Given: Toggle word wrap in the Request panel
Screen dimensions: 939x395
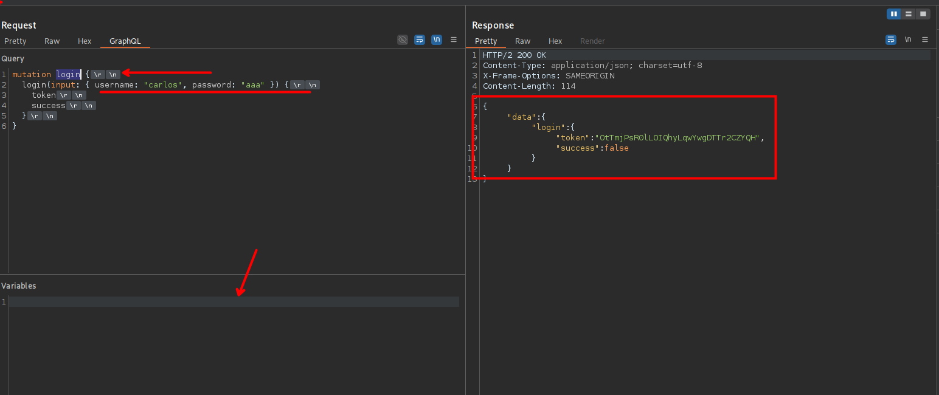Looking at the screenshot, I should (x=420, y=40).
